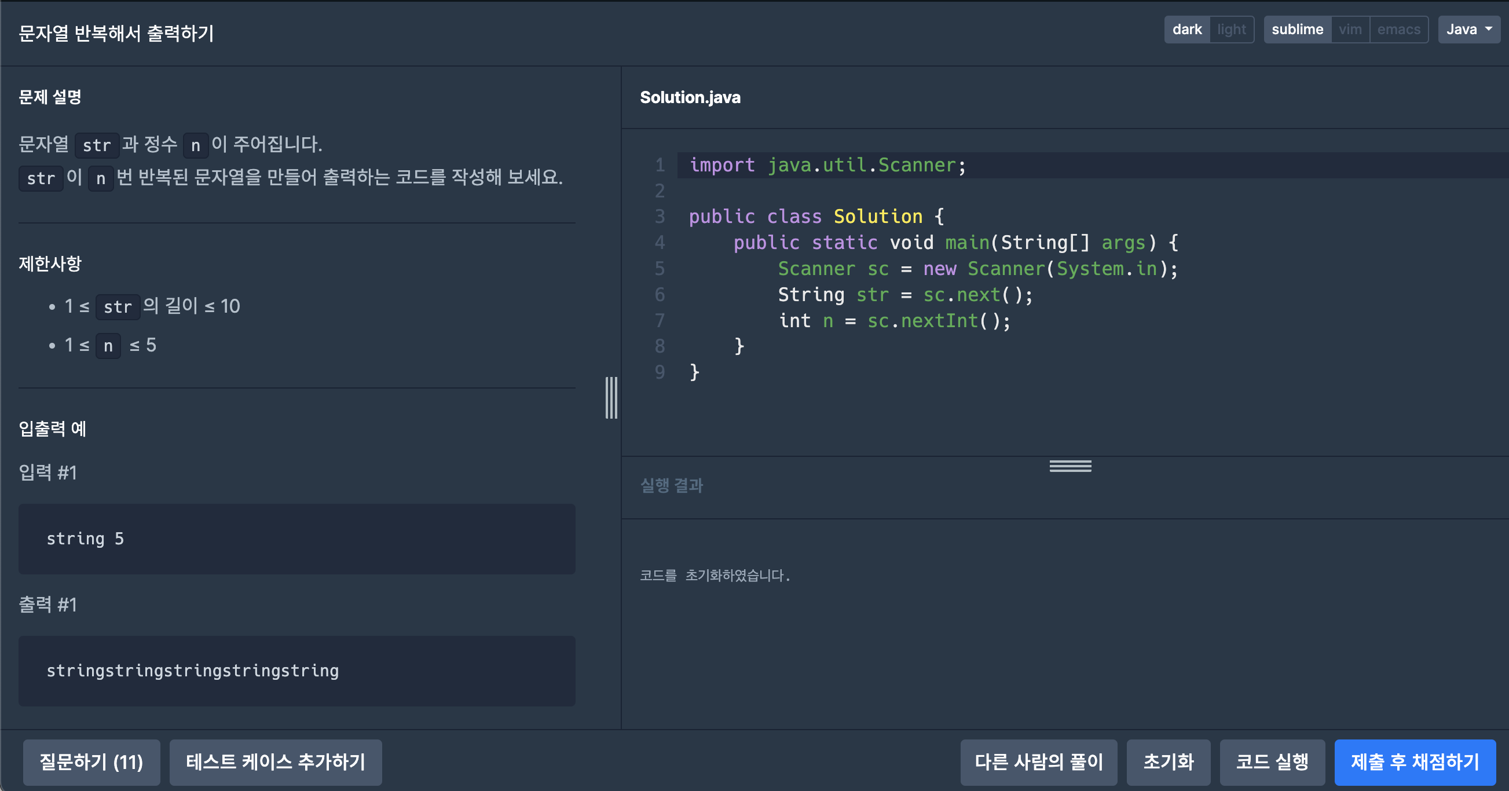Screen dimensions: 1509x791
Task: Click line 7 'int n = sc.nextInt();'
Action: click(x=895, y=320)
